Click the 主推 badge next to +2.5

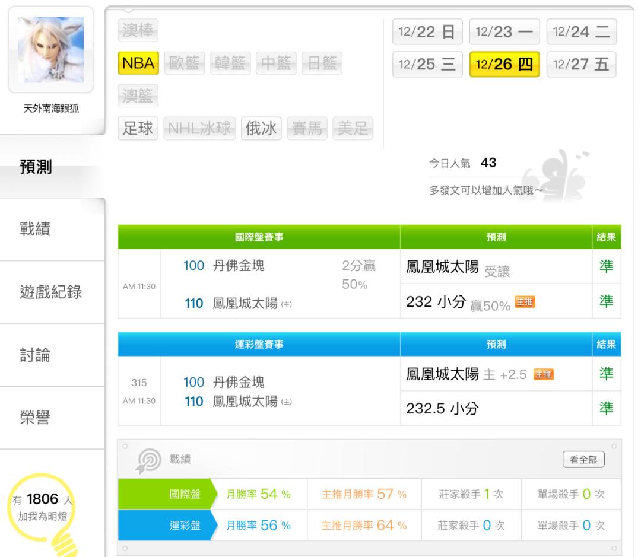[543, 374]
